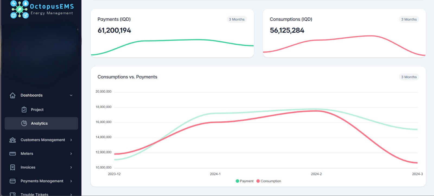Click the Payments Management card icon
This screenshot has height=196, width=434.
12,181
